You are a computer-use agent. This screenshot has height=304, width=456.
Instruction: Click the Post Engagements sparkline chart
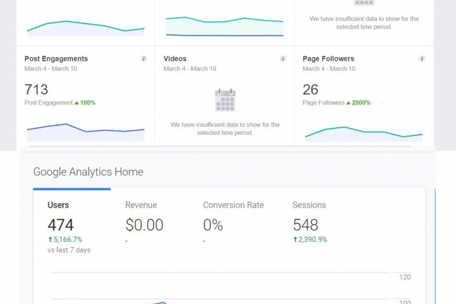tap(85, 132)
